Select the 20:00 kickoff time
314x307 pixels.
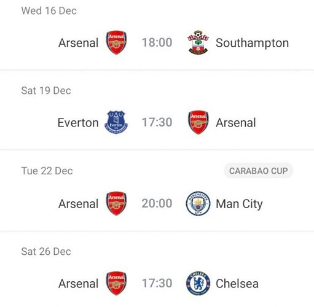pyautogui.click(x=157, y=203)
